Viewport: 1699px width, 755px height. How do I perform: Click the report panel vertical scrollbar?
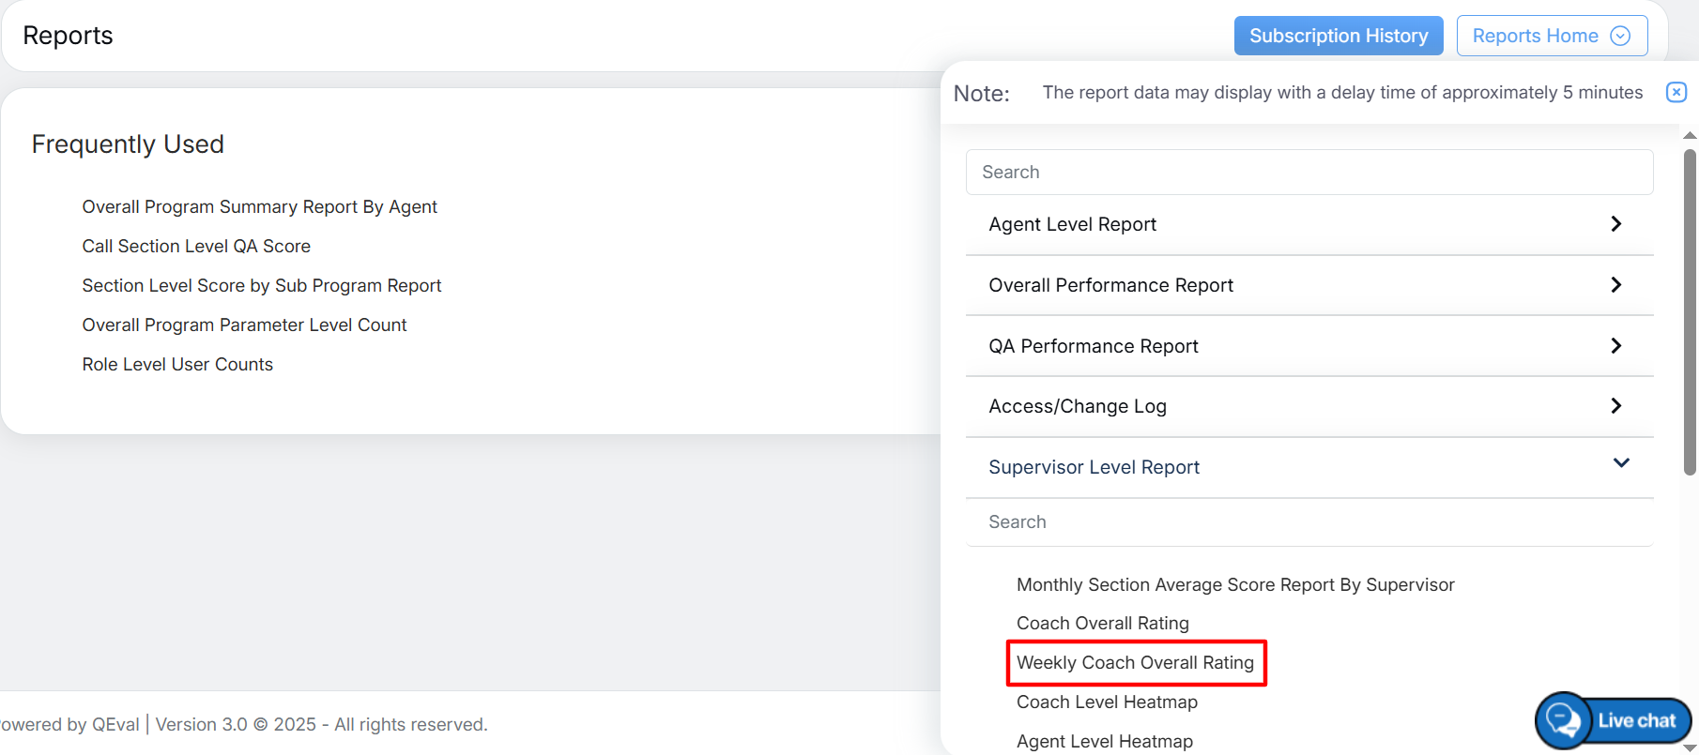pos(1690,310)
